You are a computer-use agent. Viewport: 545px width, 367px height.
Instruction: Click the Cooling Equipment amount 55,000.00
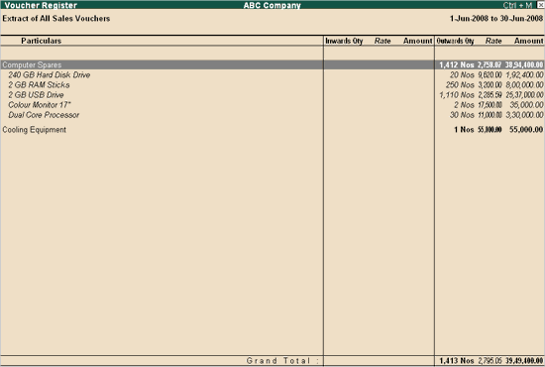tap(526, 129)
